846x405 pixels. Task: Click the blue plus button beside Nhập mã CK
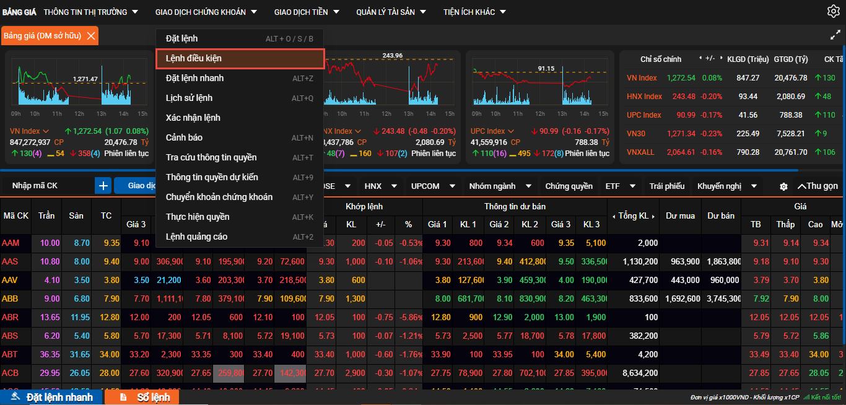point(103,186)
